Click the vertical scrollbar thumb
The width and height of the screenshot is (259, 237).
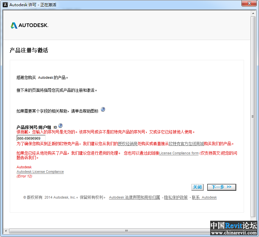click(x=253, y=117)
